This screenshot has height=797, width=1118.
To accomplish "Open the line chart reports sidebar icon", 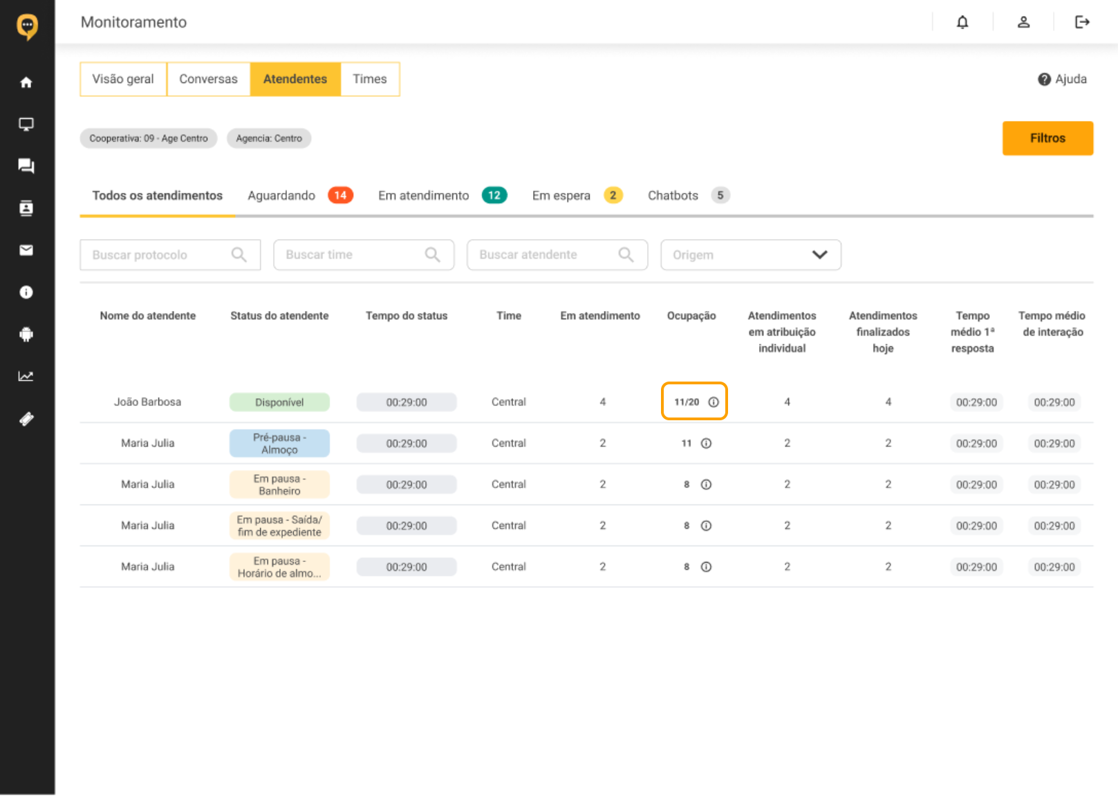I will click(26, 377).
